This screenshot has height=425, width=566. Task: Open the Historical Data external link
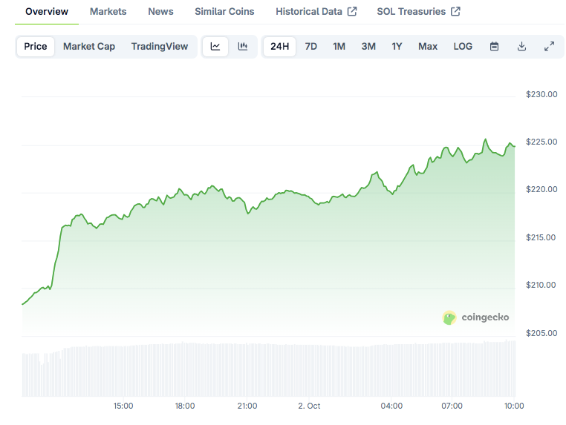click(x=316, y=12)
